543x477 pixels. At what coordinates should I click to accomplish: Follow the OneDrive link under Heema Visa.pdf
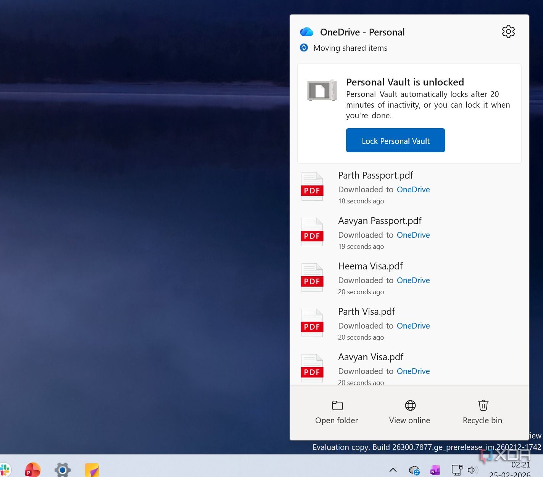413,280
